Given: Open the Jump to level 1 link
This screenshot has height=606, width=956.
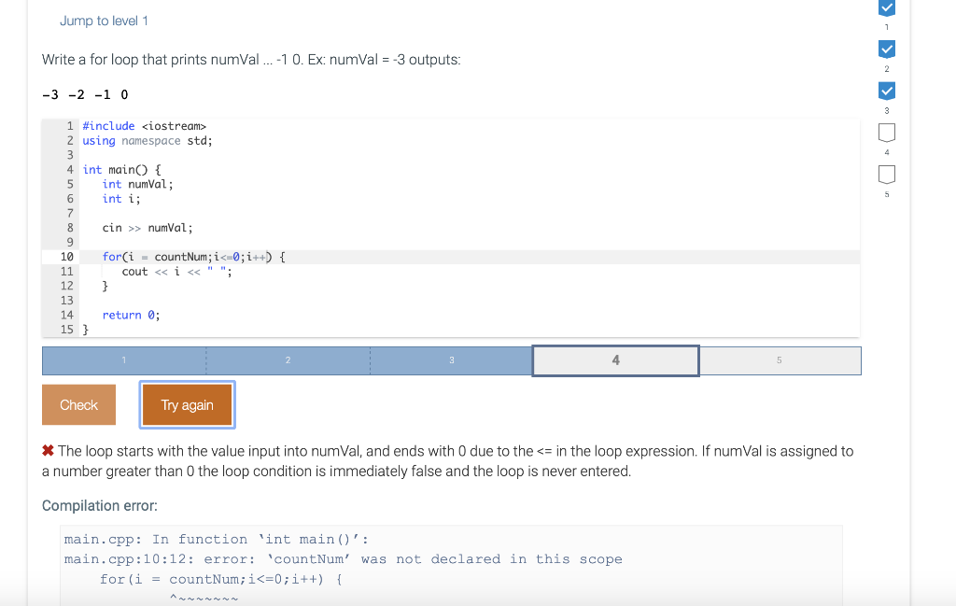Looking at the screenshot, I should [104, 20].
